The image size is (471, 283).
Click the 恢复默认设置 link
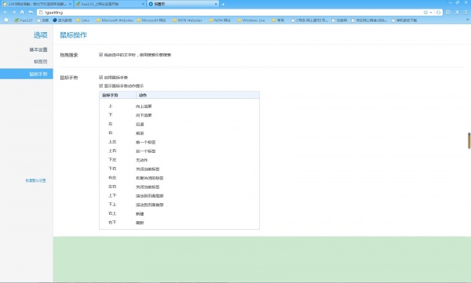35,180
